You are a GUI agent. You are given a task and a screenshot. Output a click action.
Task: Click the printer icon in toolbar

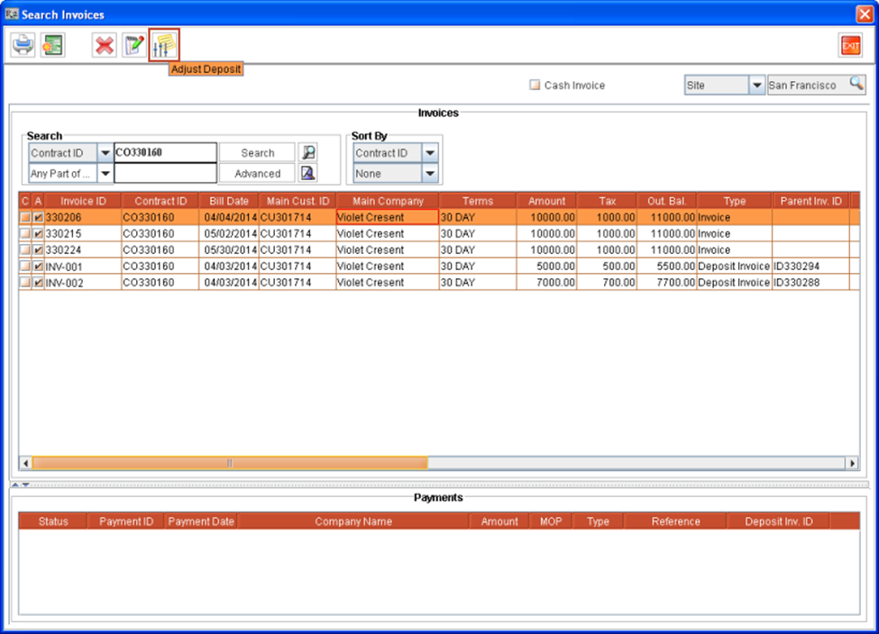click(23, 45)
